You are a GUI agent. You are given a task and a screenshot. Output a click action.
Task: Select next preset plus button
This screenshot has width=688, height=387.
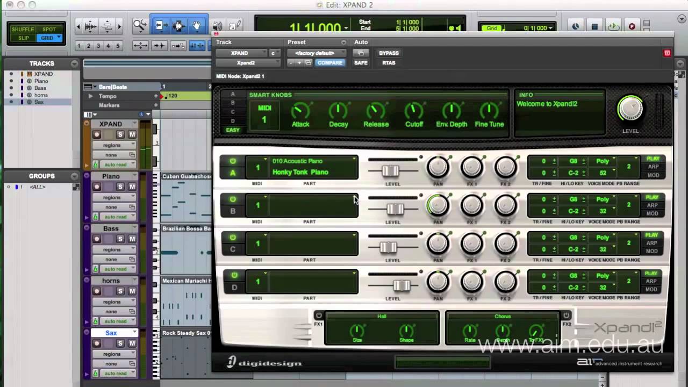[299, 63]
